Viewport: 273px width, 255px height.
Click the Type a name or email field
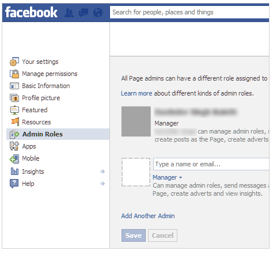tap(211, 164)
